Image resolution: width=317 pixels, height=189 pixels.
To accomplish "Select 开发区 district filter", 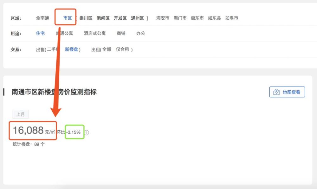I will 120,18.
